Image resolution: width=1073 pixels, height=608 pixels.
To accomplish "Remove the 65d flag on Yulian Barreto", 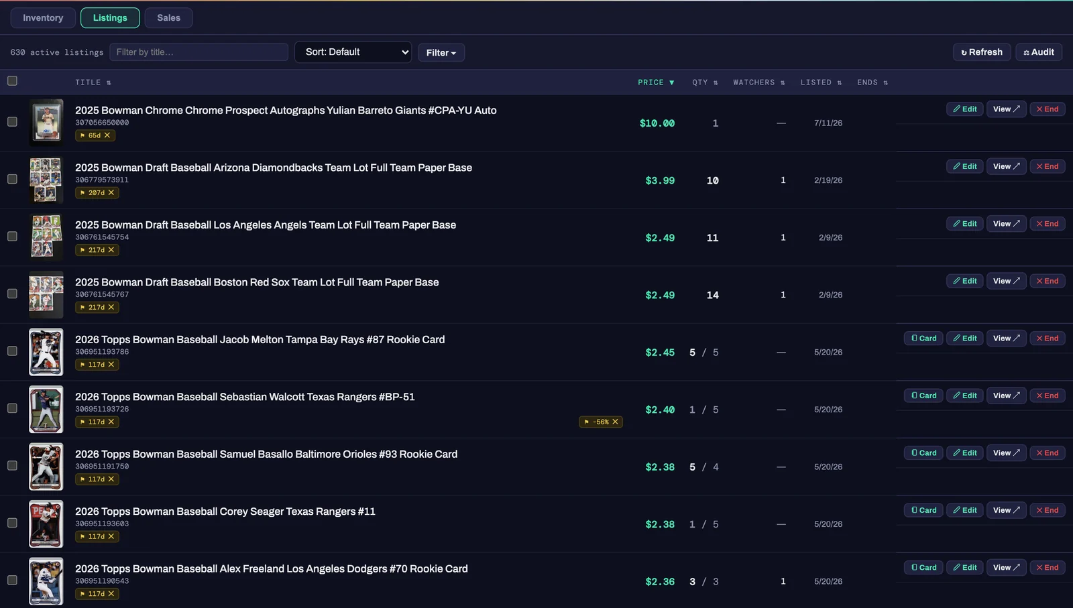I will pos(107,135).
